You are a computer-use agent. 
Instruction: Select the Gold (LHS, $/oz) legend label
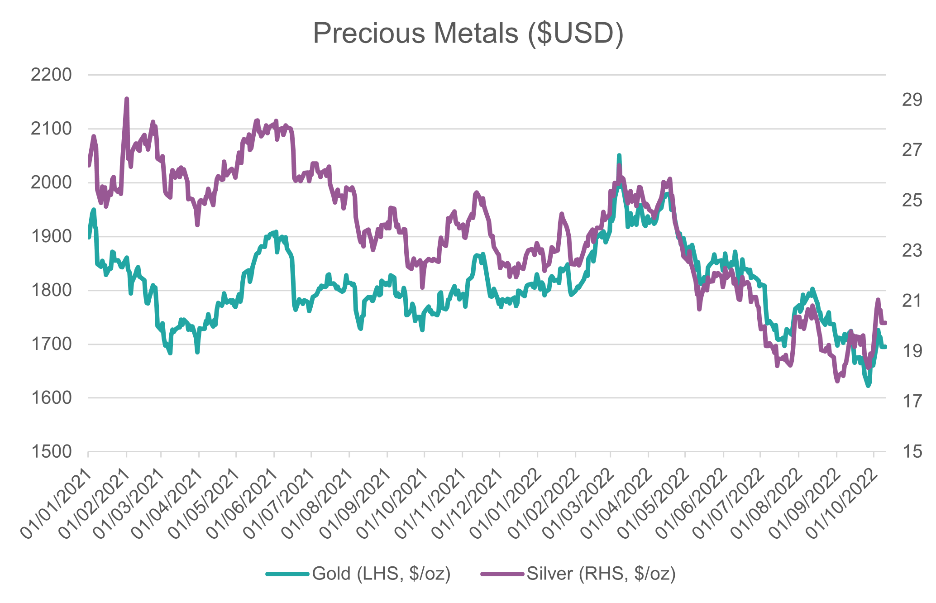381,574
